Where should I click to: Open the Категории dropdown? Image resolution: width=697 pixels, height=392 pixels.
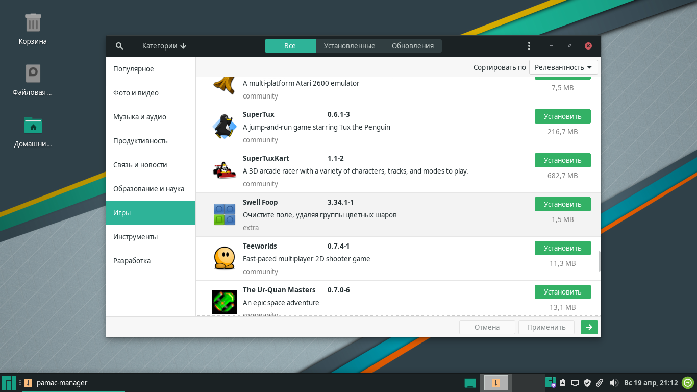tap(164, 46)
